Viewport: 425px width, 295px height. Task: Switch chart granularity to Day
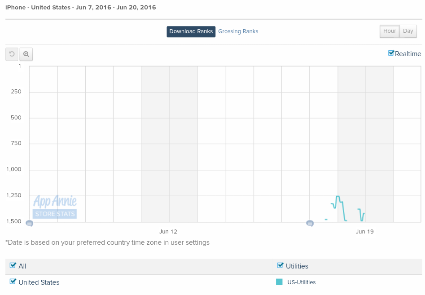coord(407,31)
